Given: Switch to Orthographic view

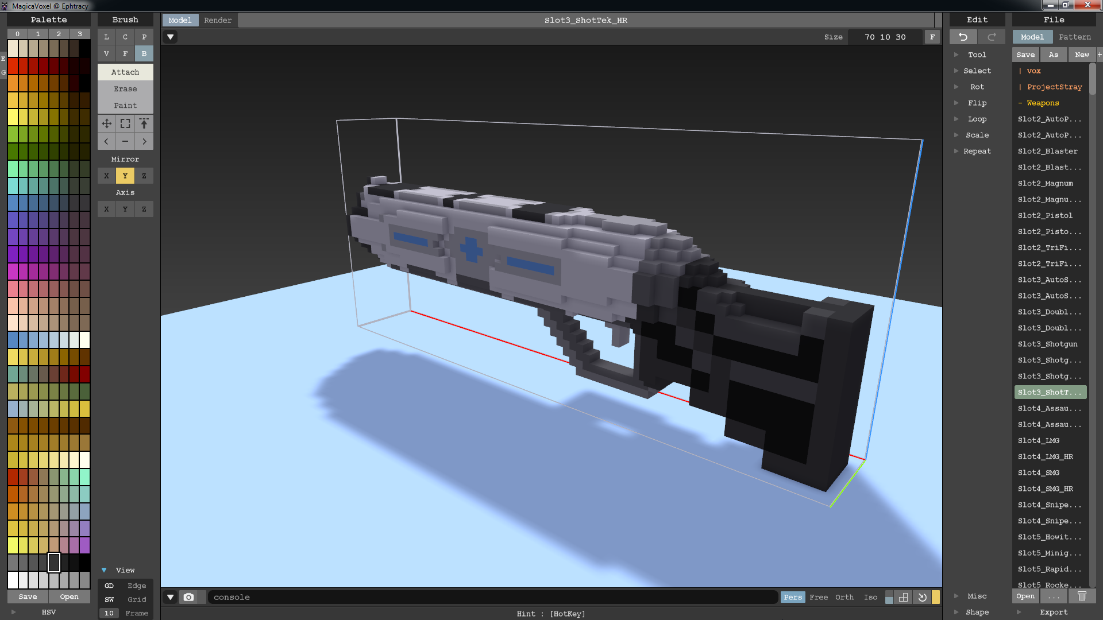Looking at the screenshot, I should tap(843, 597).
